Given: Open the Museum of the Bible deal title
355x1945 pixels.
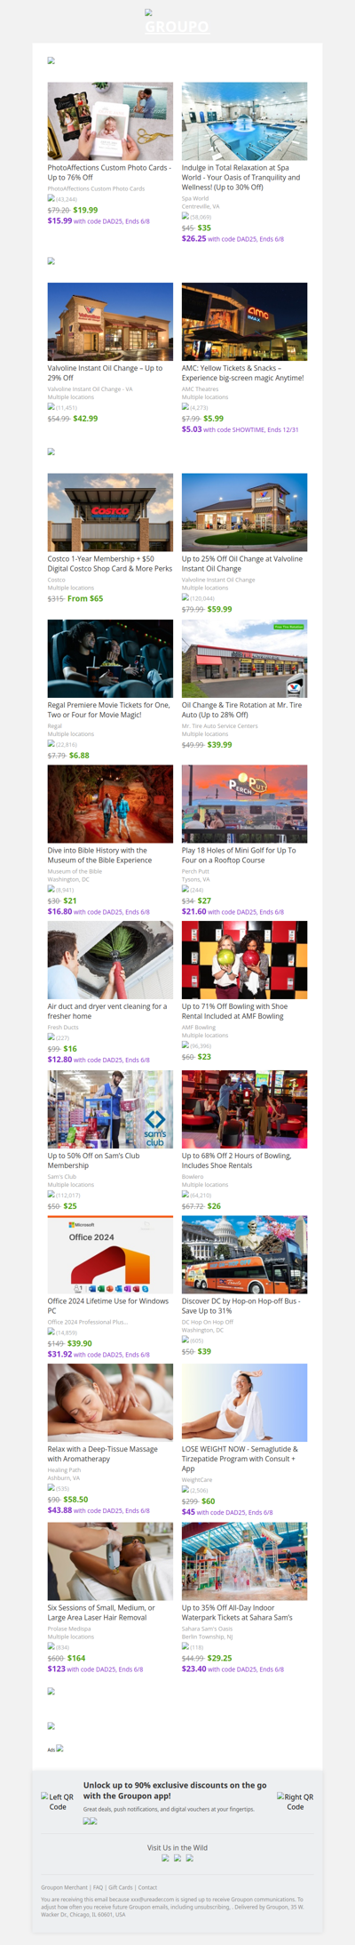Looking at the screenshot, I should tap(99, 855).
